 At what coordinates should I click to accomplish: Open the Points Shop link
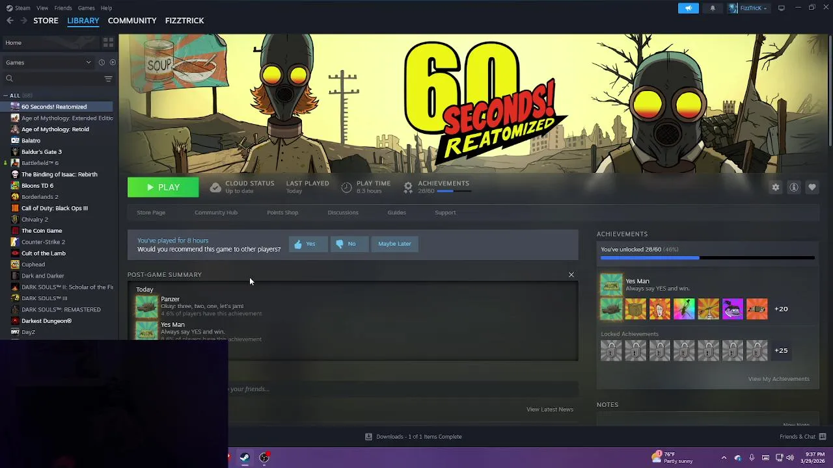coord(282,213)
